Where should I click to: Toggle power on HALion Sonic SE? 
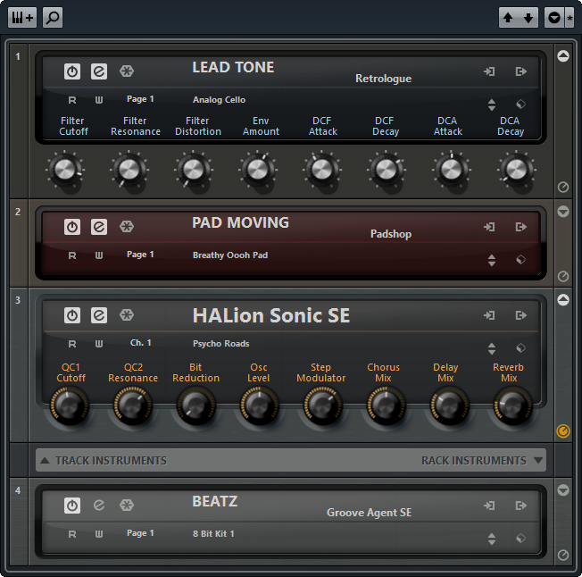pyautogui.click(x=72, y=315)
